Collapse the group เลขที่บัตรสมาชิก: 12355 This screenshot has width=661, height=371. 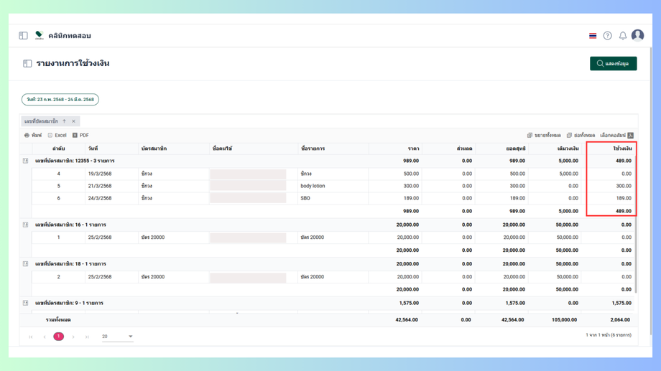(26, 161)
